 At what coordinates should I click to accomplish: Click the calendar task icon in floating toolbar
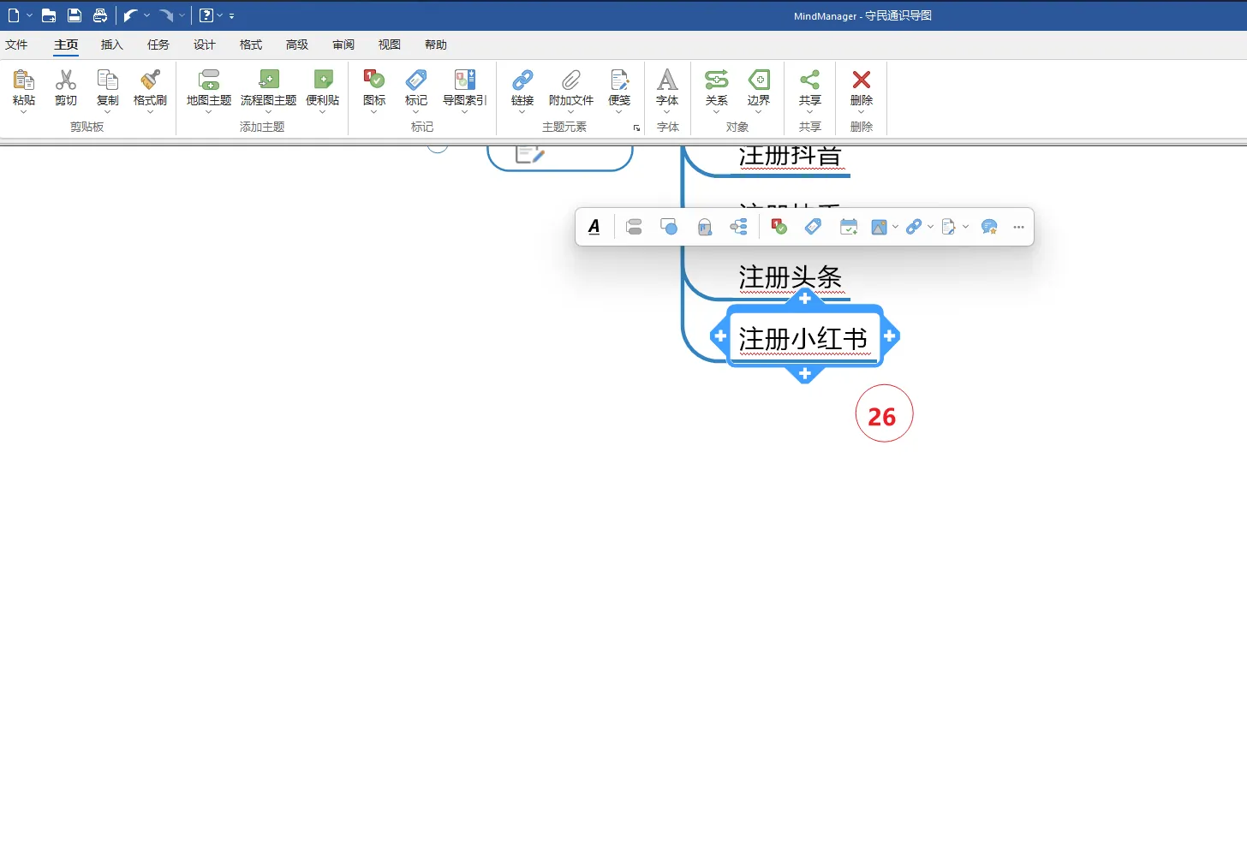(849, 227)
